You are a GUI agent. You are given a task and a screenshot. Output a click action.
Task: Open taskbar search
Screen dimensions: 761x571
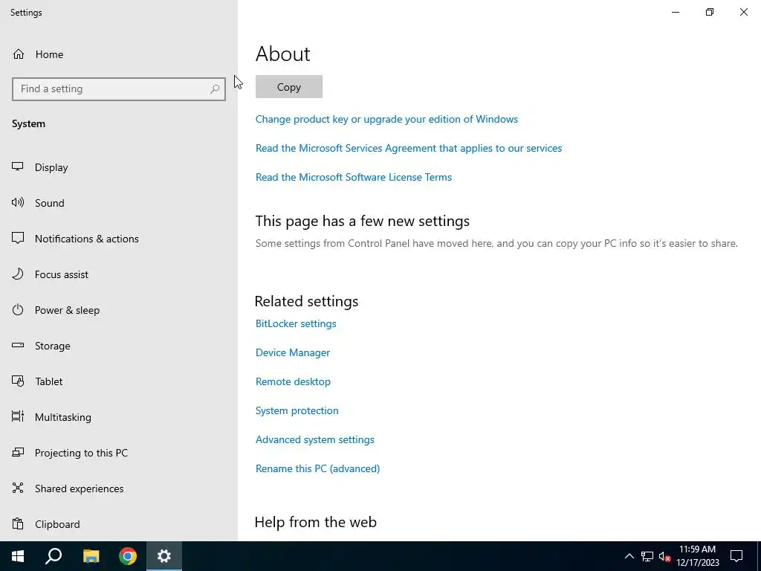[54, 556]
